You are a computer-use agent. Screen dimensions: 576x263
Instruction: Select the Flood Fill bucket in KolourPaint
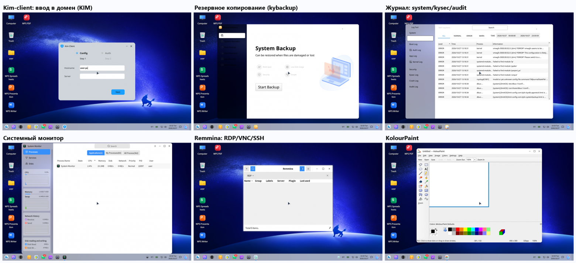click(421, 182)
